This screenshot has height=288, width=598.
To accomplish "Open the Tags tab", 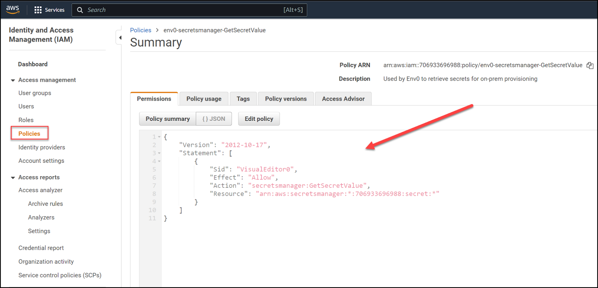I will click(x=243, y=99).
